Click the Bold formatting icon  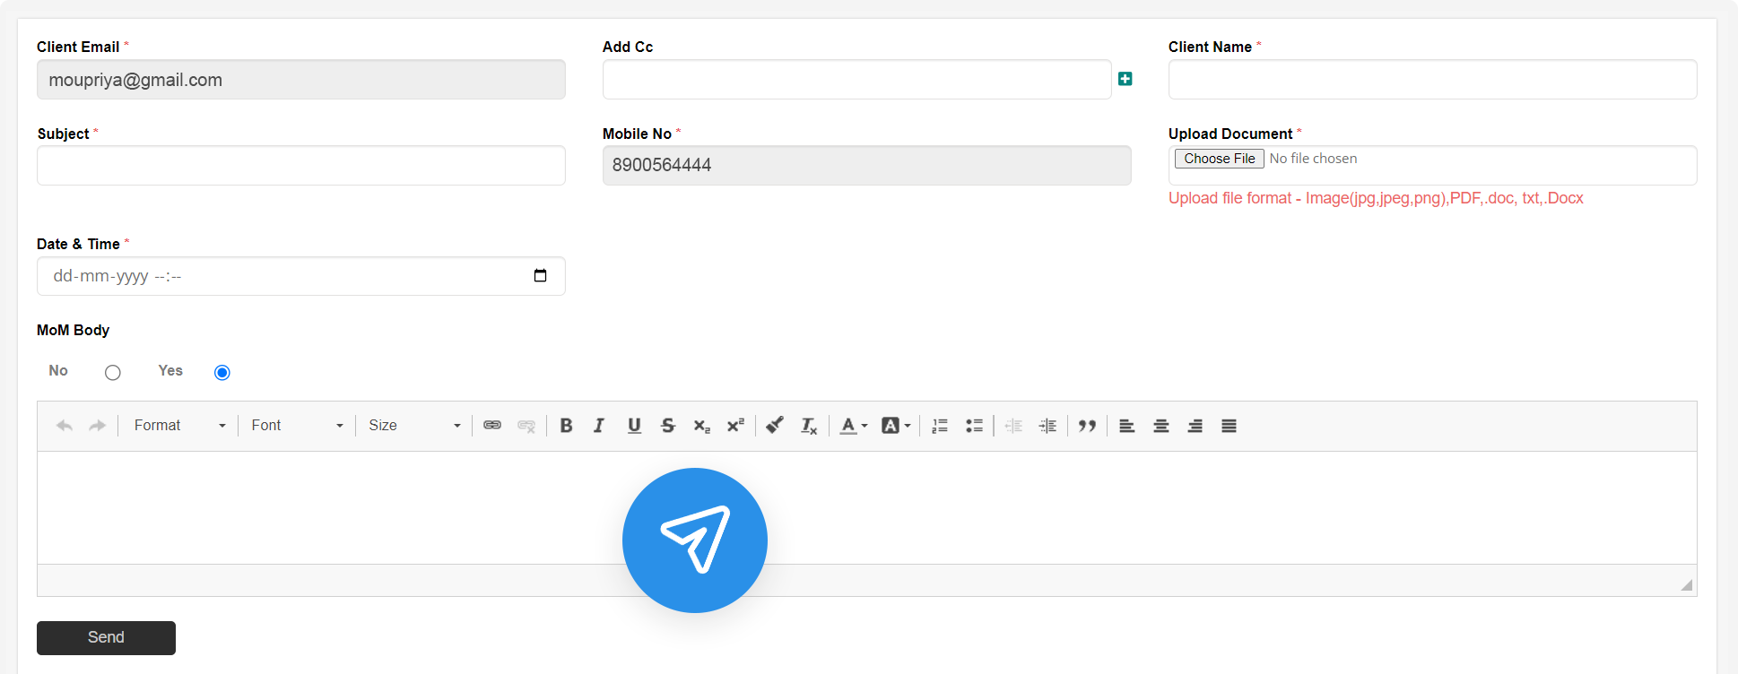566,426
